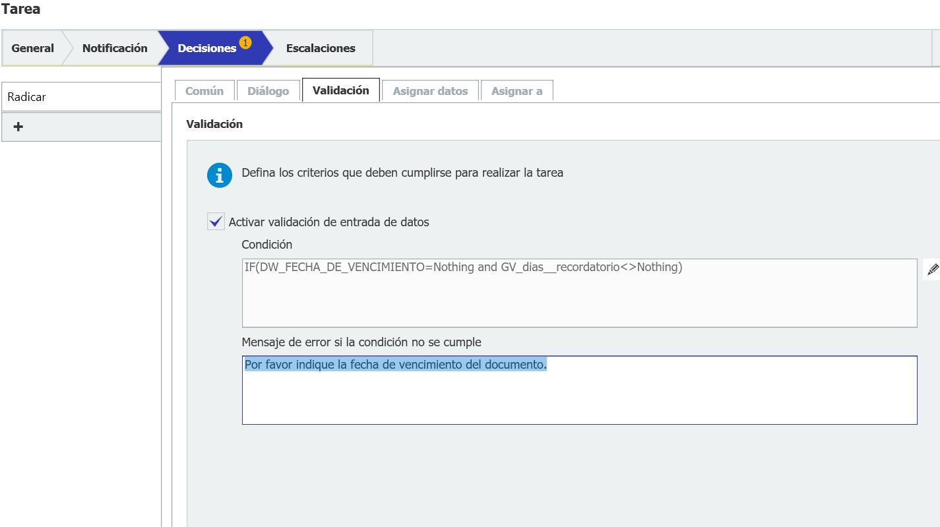Click the orange badge on Decisiones
Screen dimensions: 940x527
point(245,43)
